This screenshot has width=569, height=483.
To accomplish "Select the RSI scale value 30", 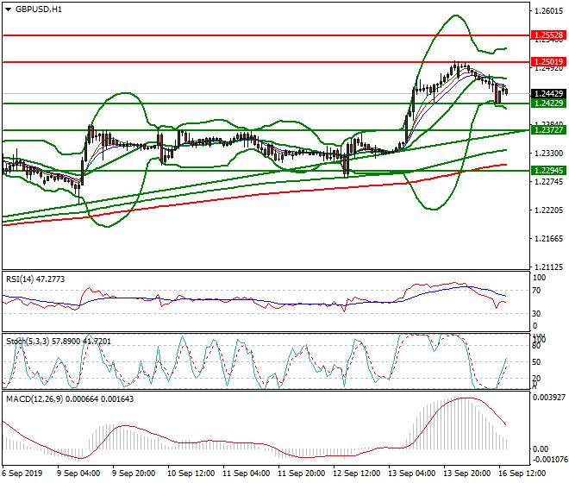I will pos(536,313).
